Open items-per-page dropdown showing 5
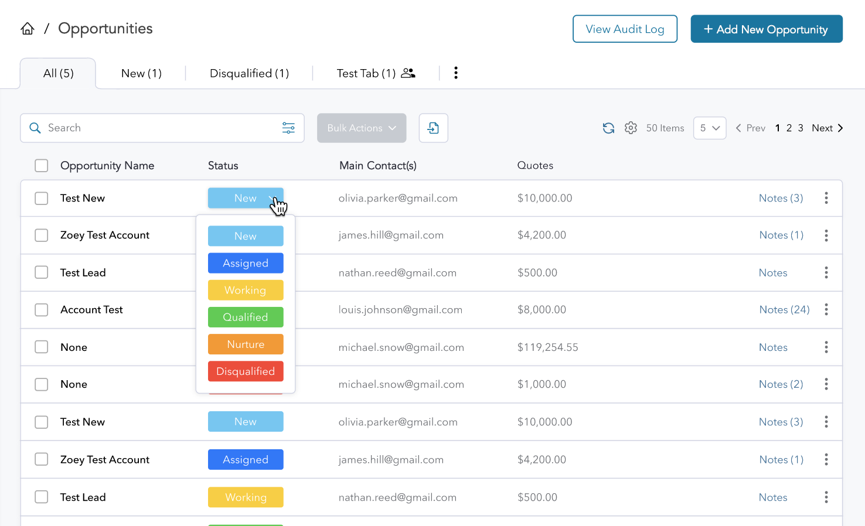Screen dimensions: 865x526 tap(710, 128)
